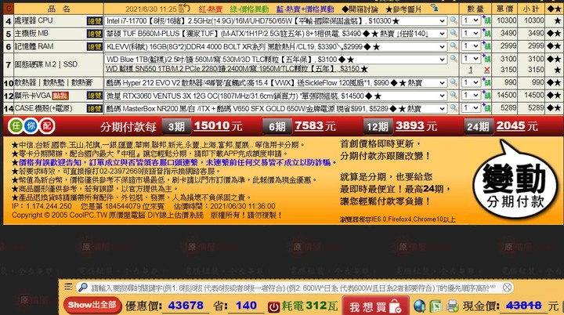Click the red power icon beside 耗電

pos(273,306)
